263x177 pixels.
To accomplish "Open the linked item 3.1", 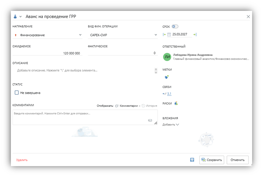I will pos(169,94).
